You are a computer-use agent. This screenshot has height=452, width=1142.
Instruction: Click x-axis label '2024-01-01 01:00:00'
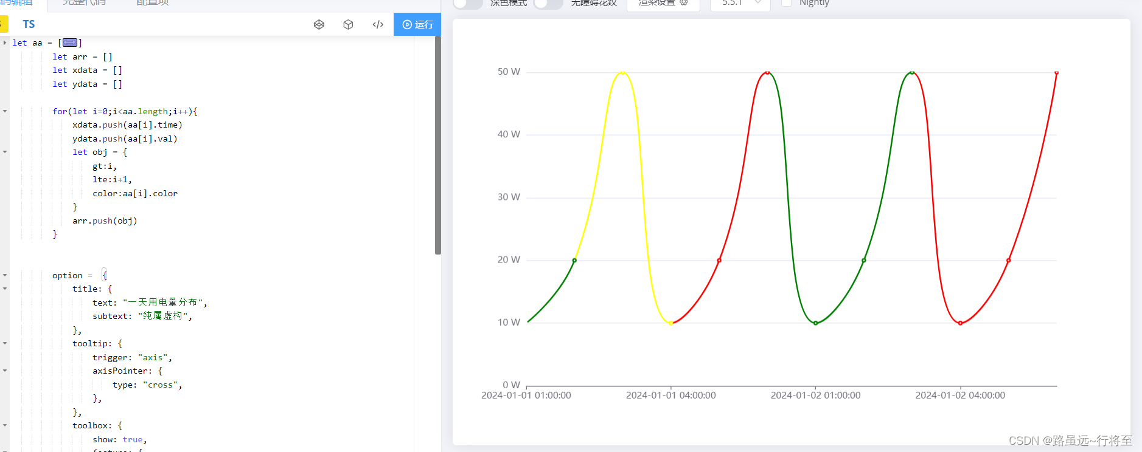point(526,395)
